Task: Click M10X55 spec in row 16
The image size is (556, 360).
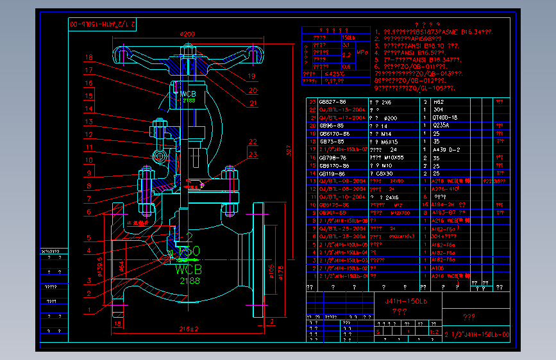Action: (394, 158)
